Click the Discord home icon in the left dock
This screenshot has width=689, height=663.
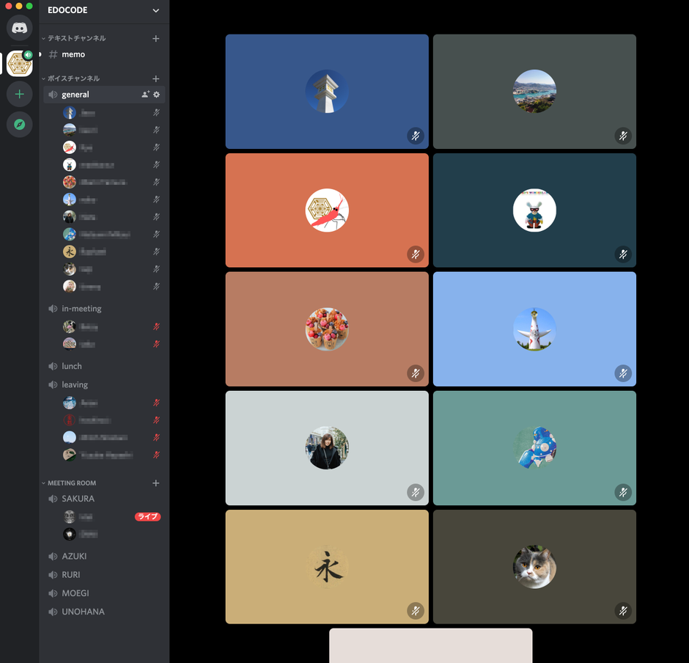point(18,27)
